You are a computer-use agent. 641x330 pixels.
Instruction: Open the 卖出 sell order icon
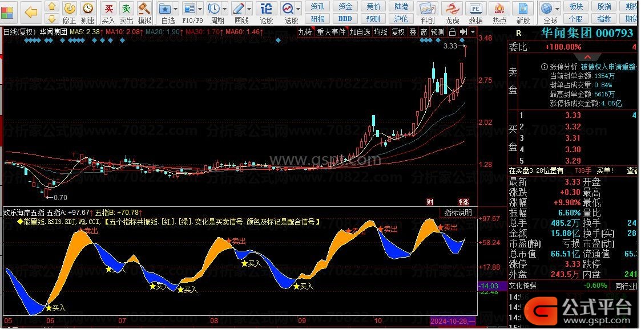tap(127, 12)
